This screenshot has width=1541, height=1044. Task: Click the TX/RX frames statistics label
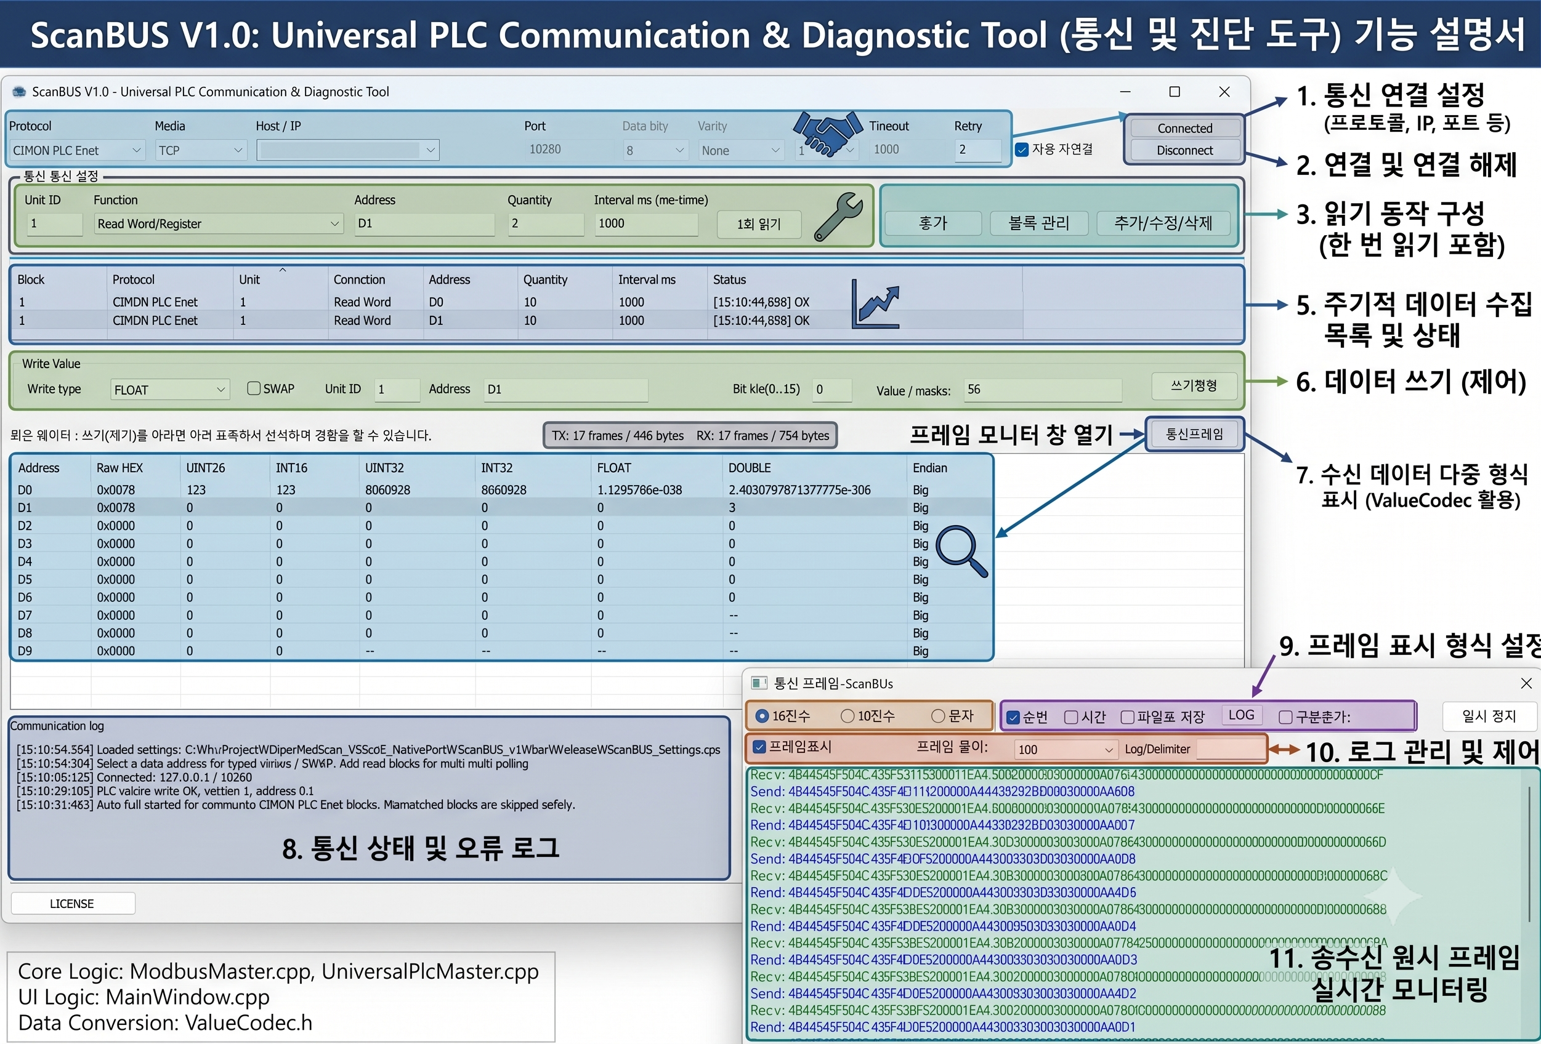point(690,435)
